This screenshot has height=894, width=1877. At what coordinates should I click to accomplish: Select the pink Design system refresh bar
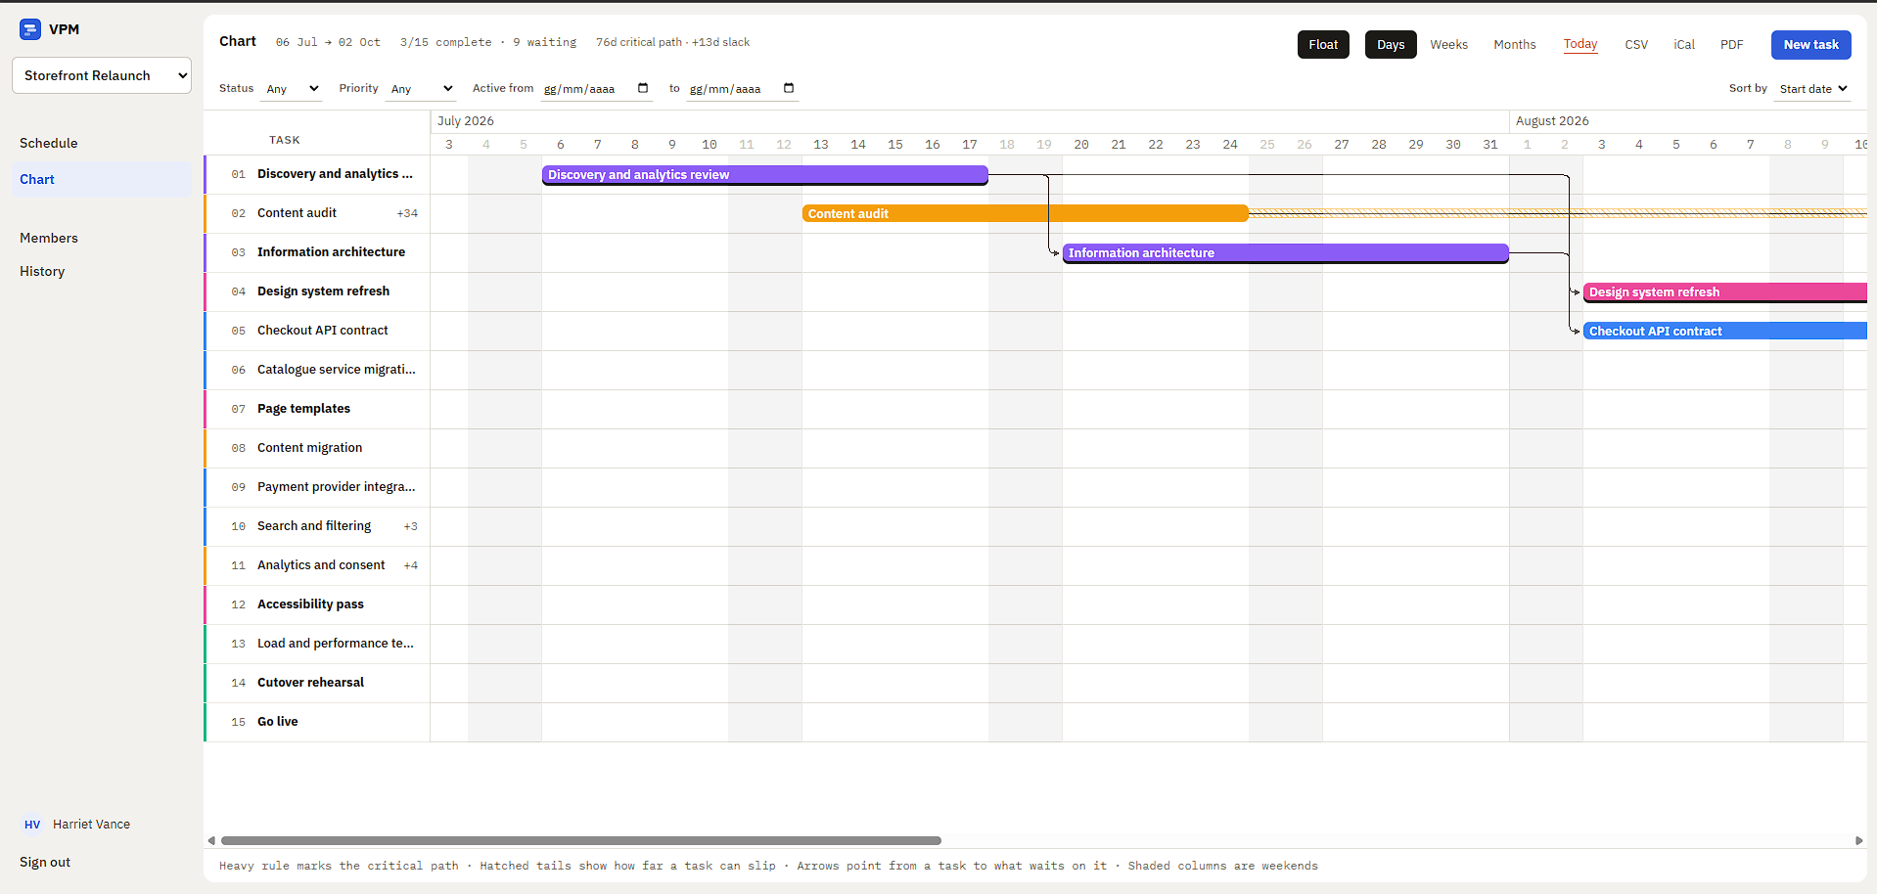pos(1725,292)
